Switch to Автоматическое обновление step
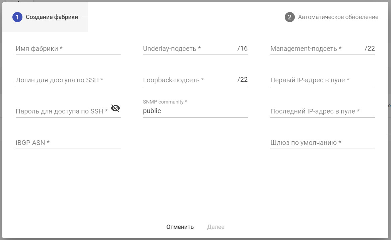Image resolution: width=391 pixels, height=240 pixels. tap(338, 17)
